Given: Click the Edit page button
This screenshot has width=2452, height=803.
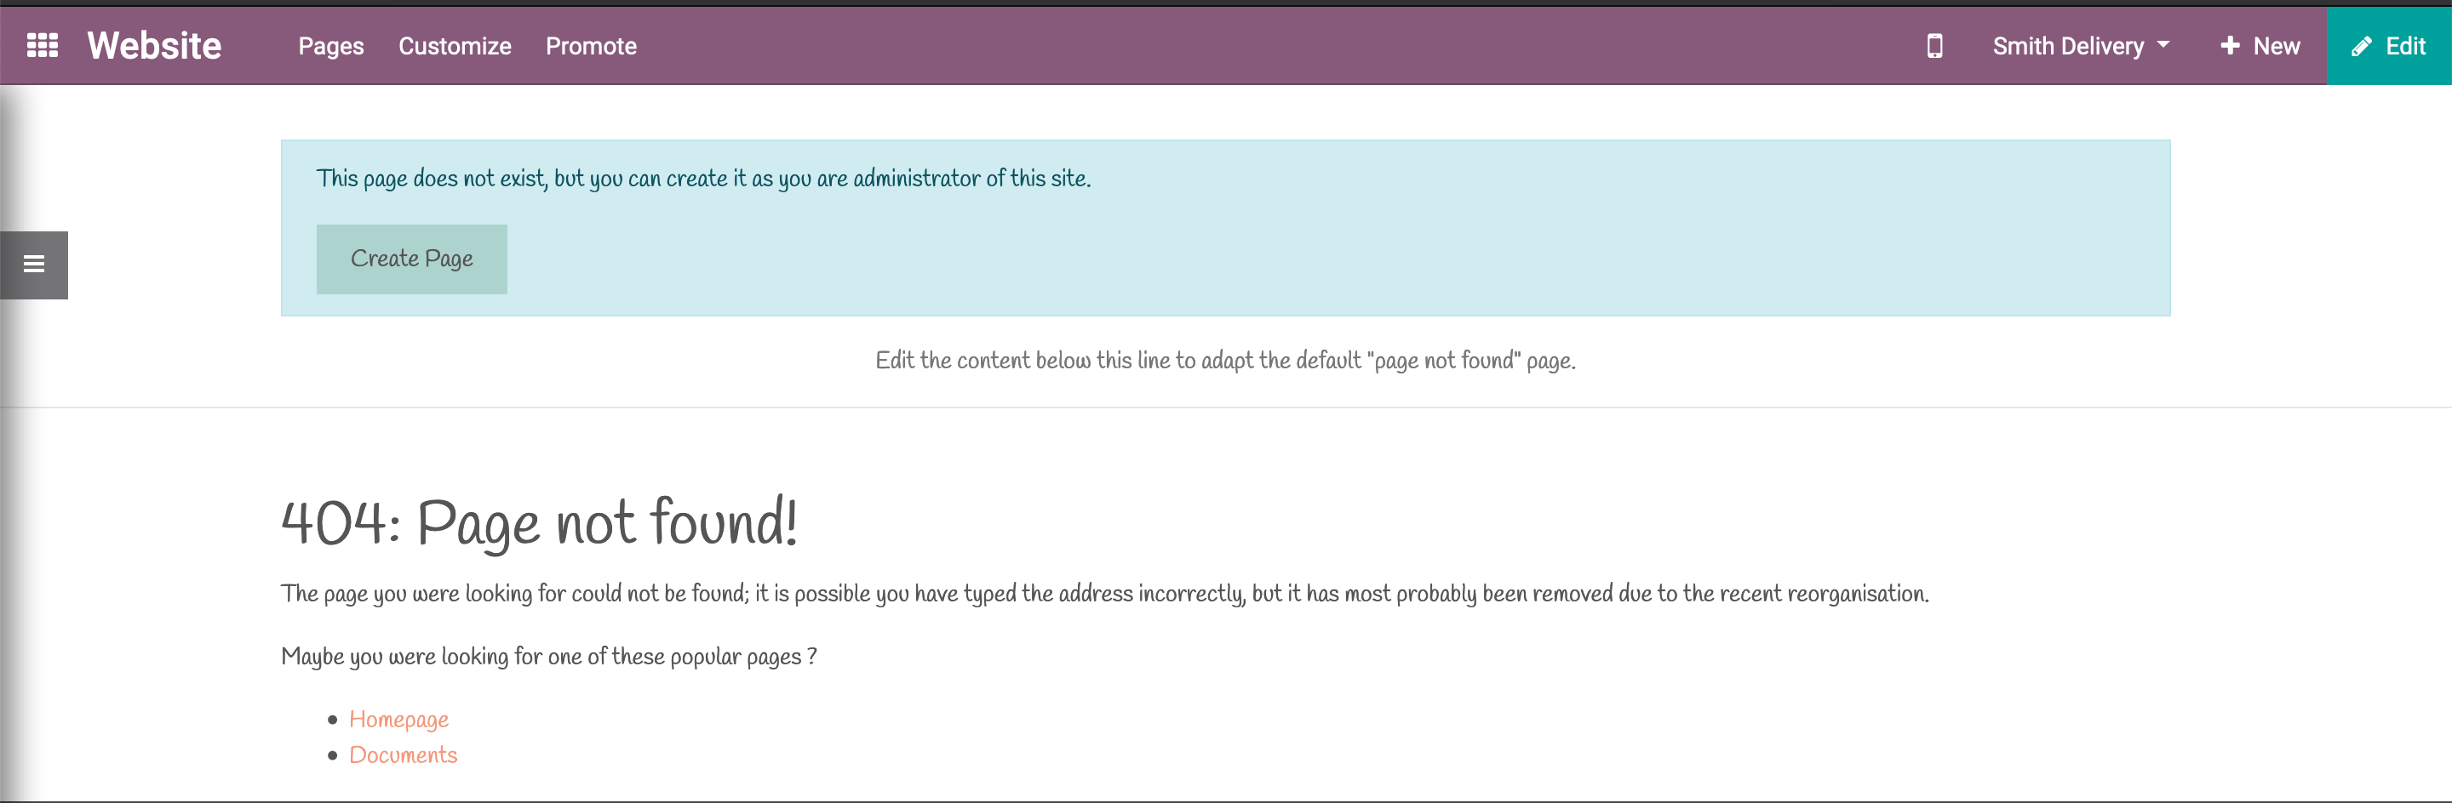Looking at the screenshot, I should pos(2389,46).
